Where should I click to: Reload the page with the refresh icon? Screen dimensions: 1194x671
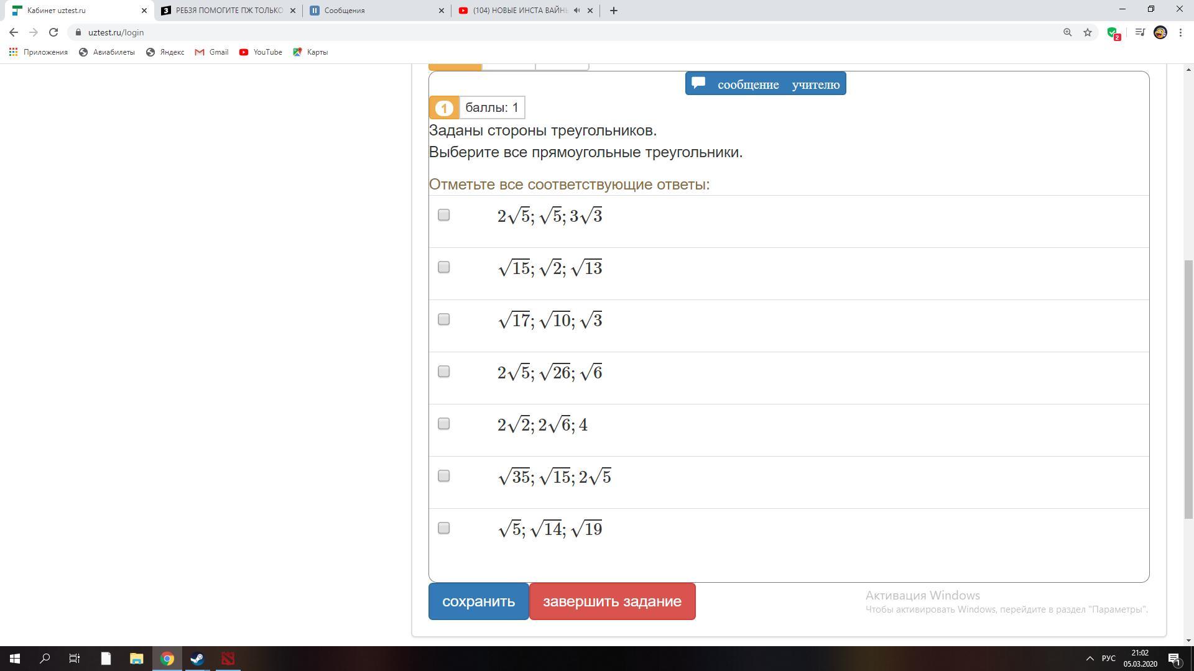[x=53, y=32]
